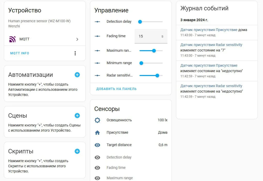Click the eye icon beside Target distance
Screen dimensions: 263x181
97,145
